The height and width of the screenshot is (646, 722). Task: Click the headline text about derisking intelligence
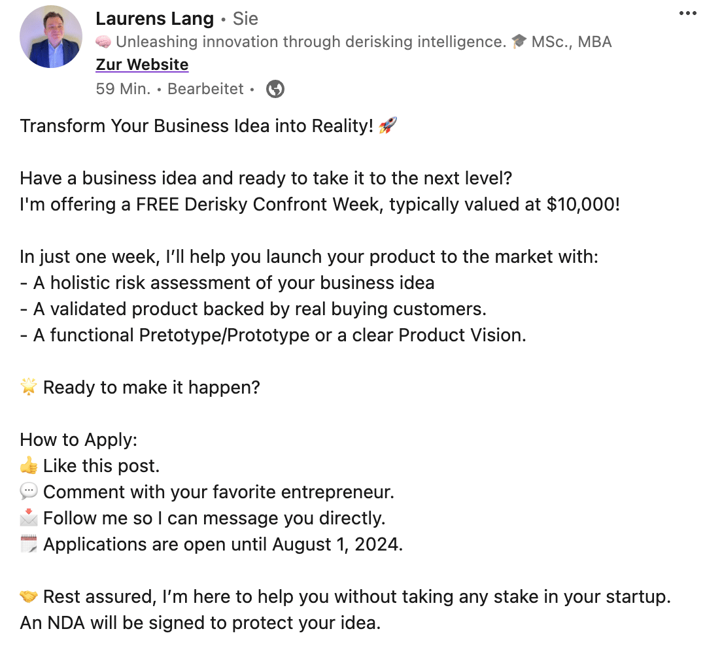(x=311, y=42)
